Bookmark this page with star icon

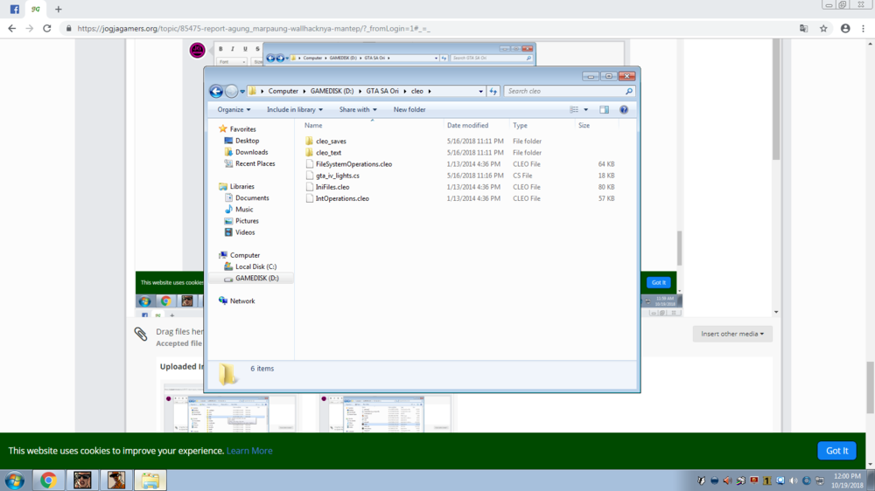coord(823,29)
